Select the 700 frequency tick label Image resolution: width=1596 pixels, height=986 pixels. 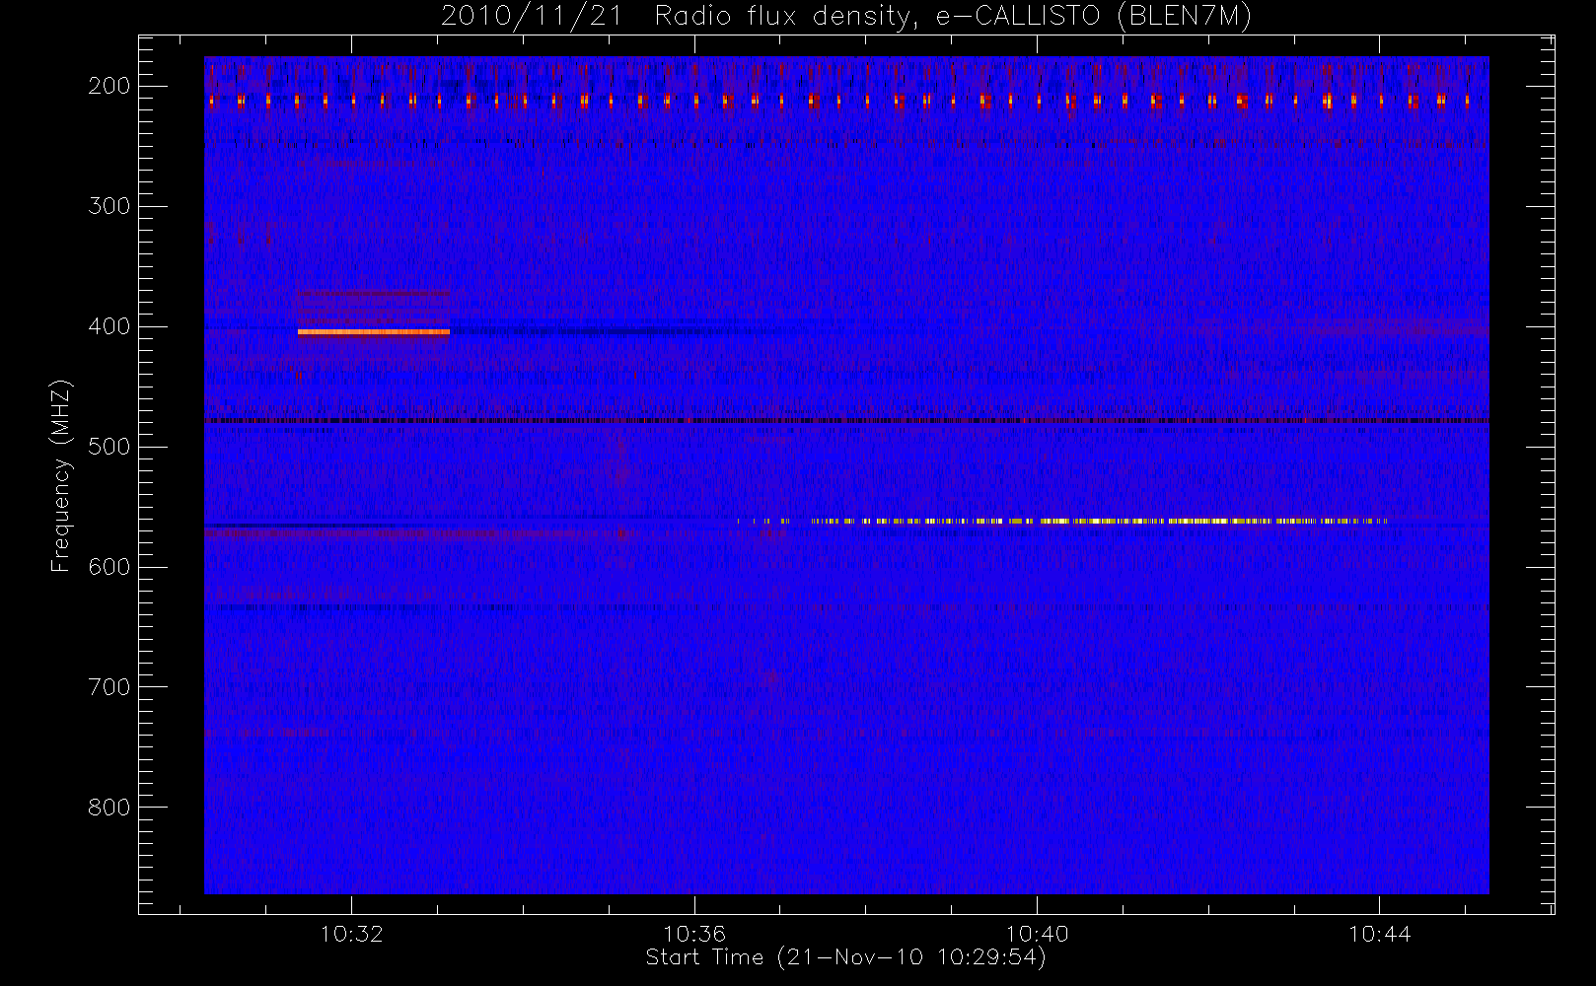coord(109,687)
